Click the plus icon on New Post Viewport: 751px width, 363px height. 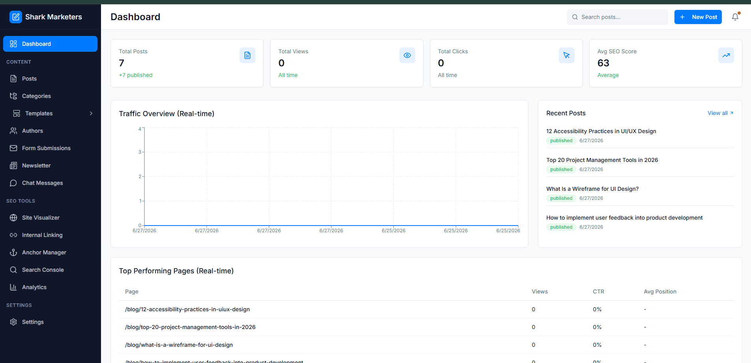(x=682, y=17)
